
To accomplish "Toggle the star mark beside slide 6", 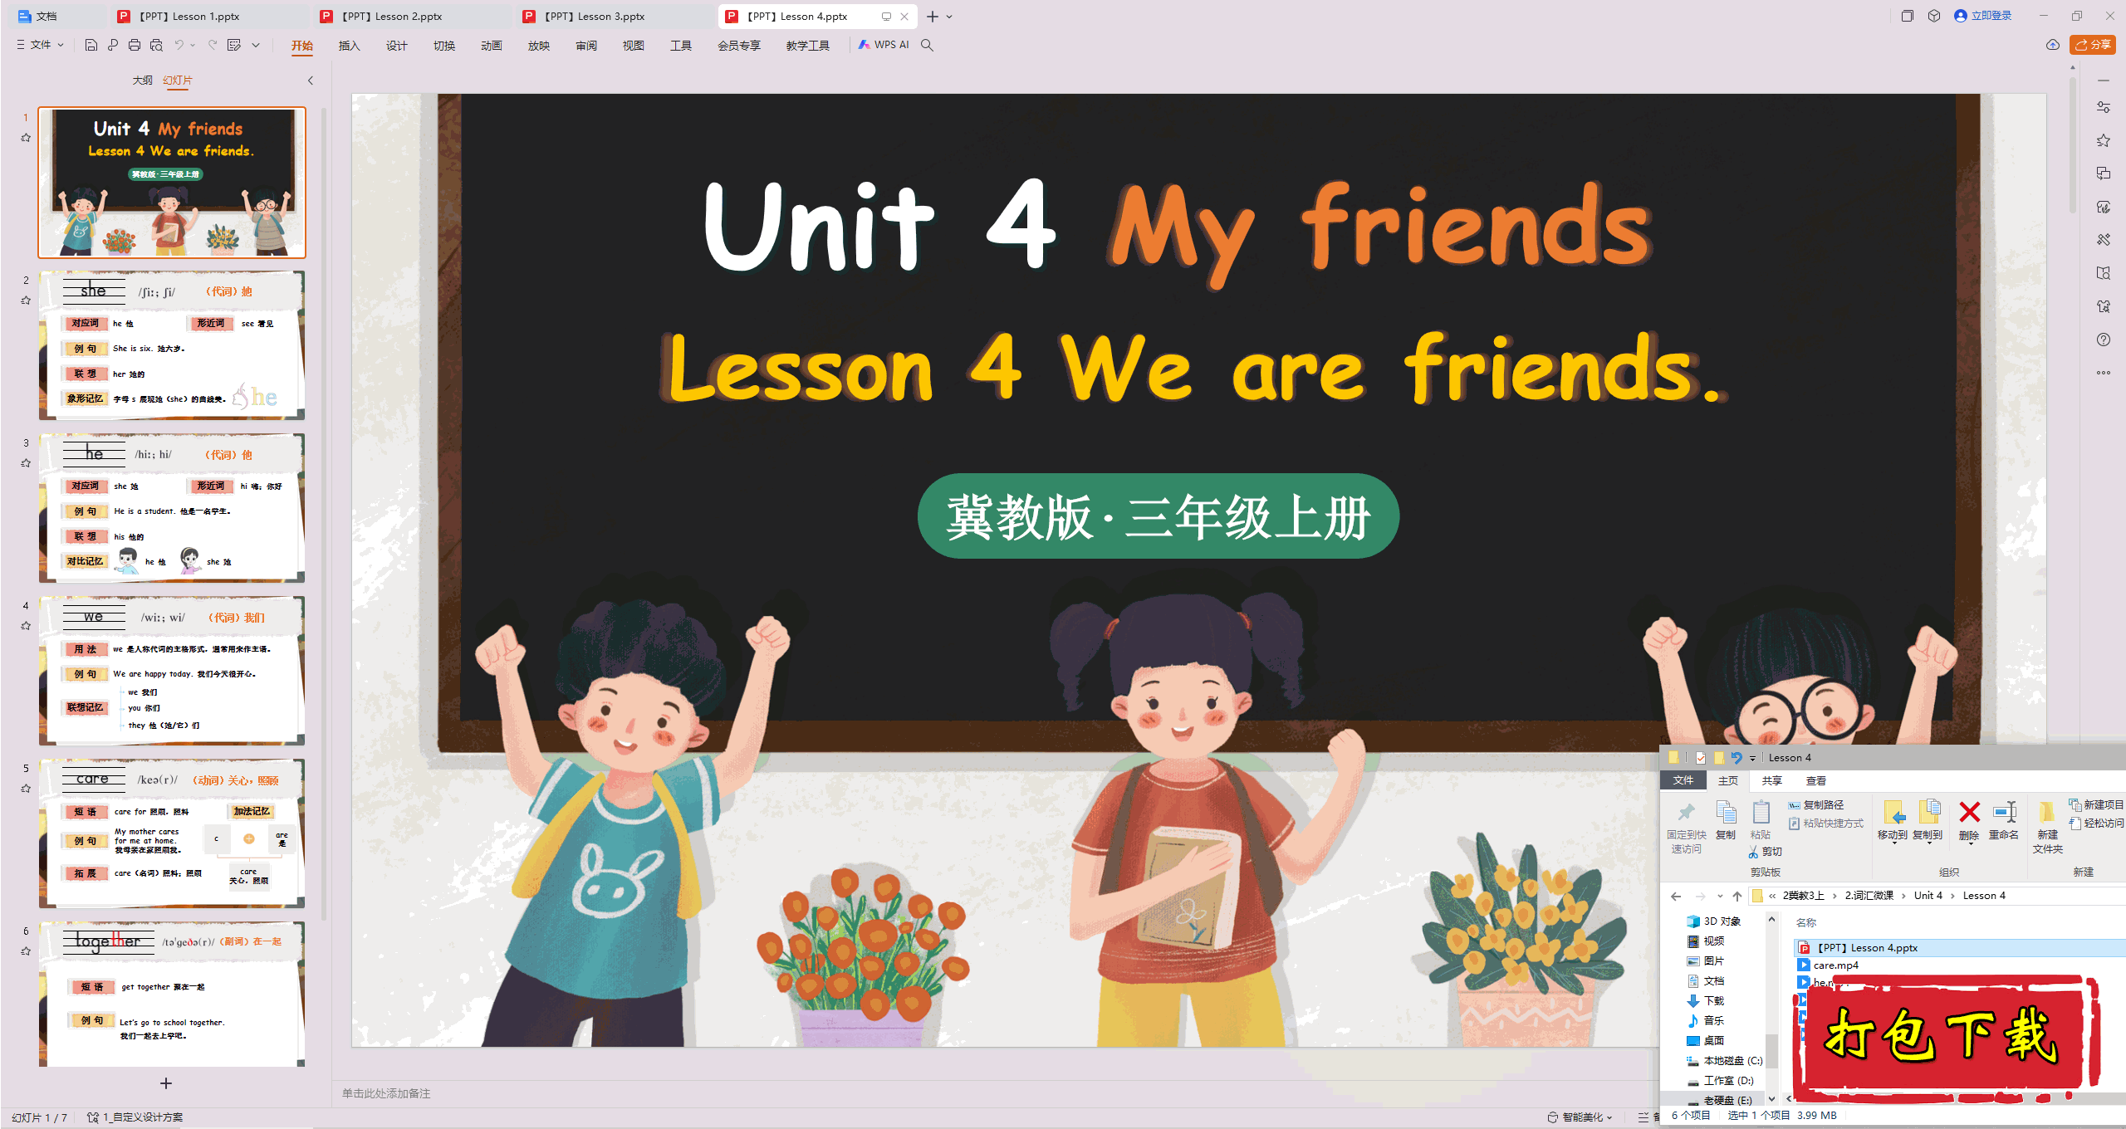I will pos(26,951).
